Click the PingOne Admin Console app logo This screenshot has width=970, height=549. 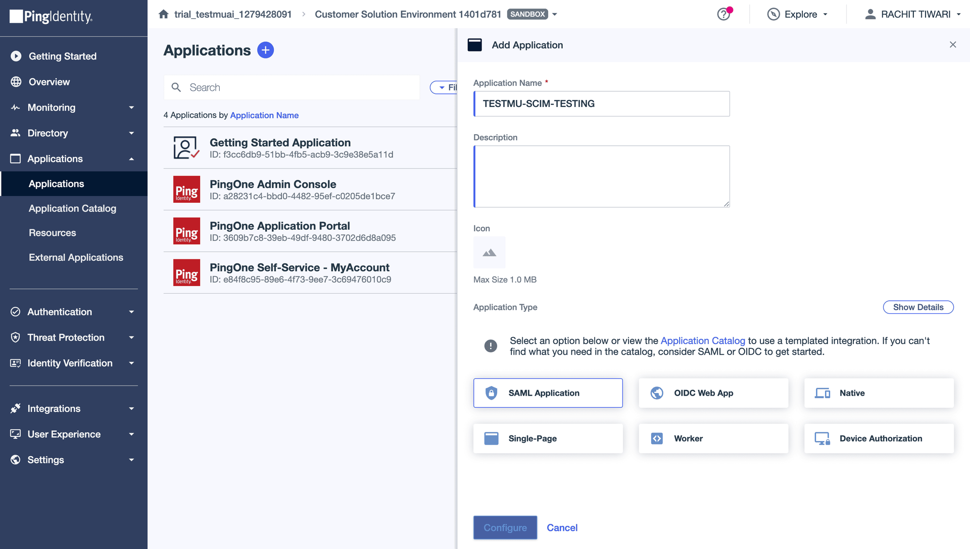(186, 189)
